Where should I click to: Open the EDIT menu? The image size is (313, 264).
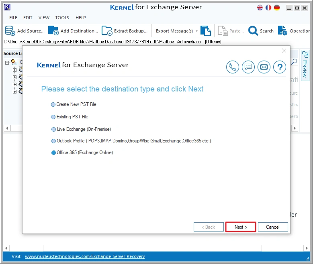click(28, 18)
